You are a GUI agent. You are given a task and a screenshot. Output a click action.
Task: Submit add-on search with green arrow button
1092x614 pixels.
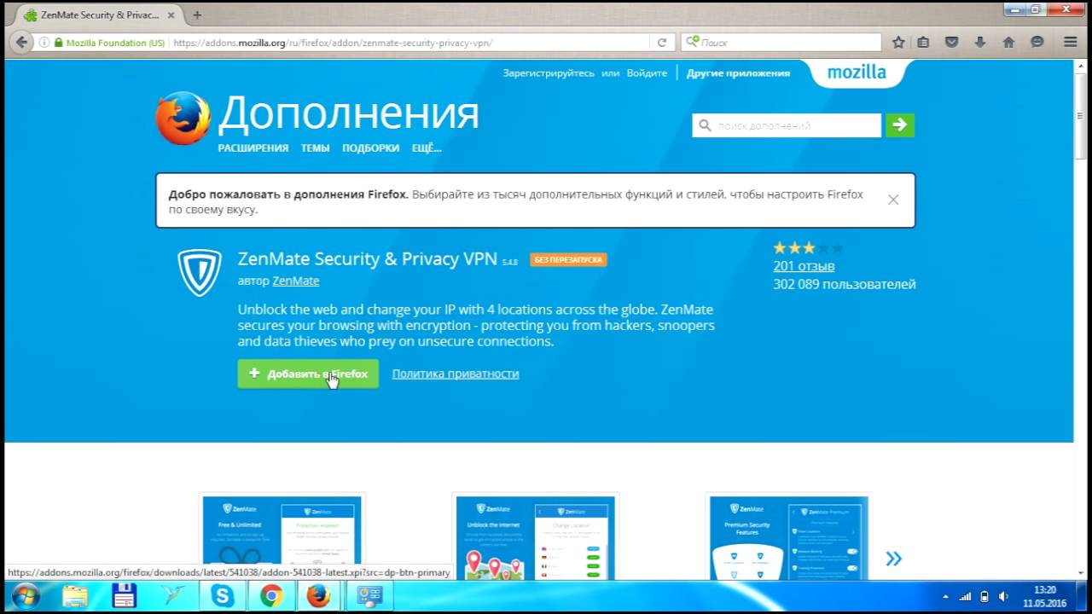pyautogui.click(x=900, y=125)
